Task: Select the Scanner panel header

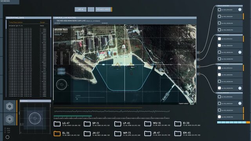Action: pyautogui.click(x=35, y=101)
